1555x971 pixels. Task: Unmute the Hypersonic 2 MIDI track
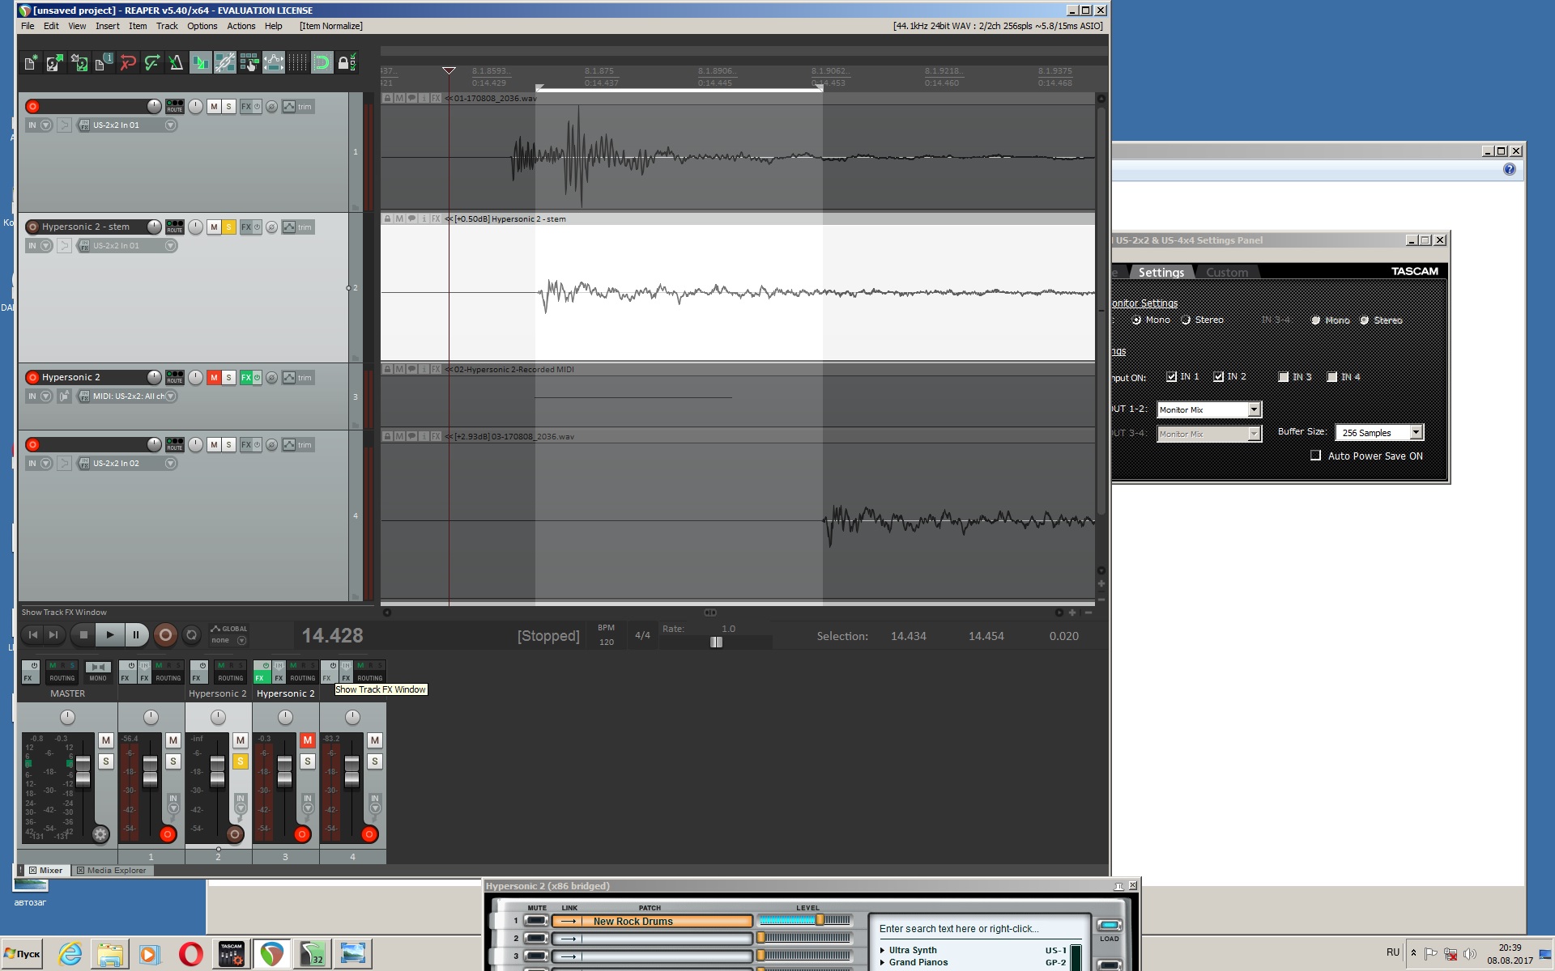pos(214,378)
